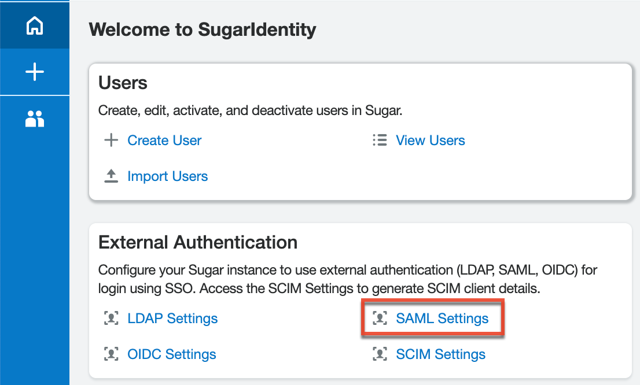Viewport: 640px width, 385px height.
Task: Click the list icon beside View Users
Action: coord(380,140)
